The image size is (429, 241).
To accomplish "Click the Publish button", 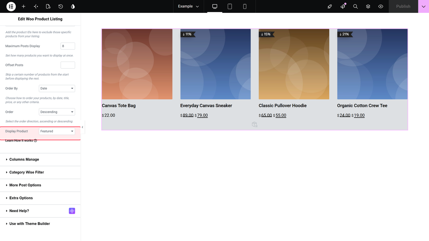I will coord(403,6).
